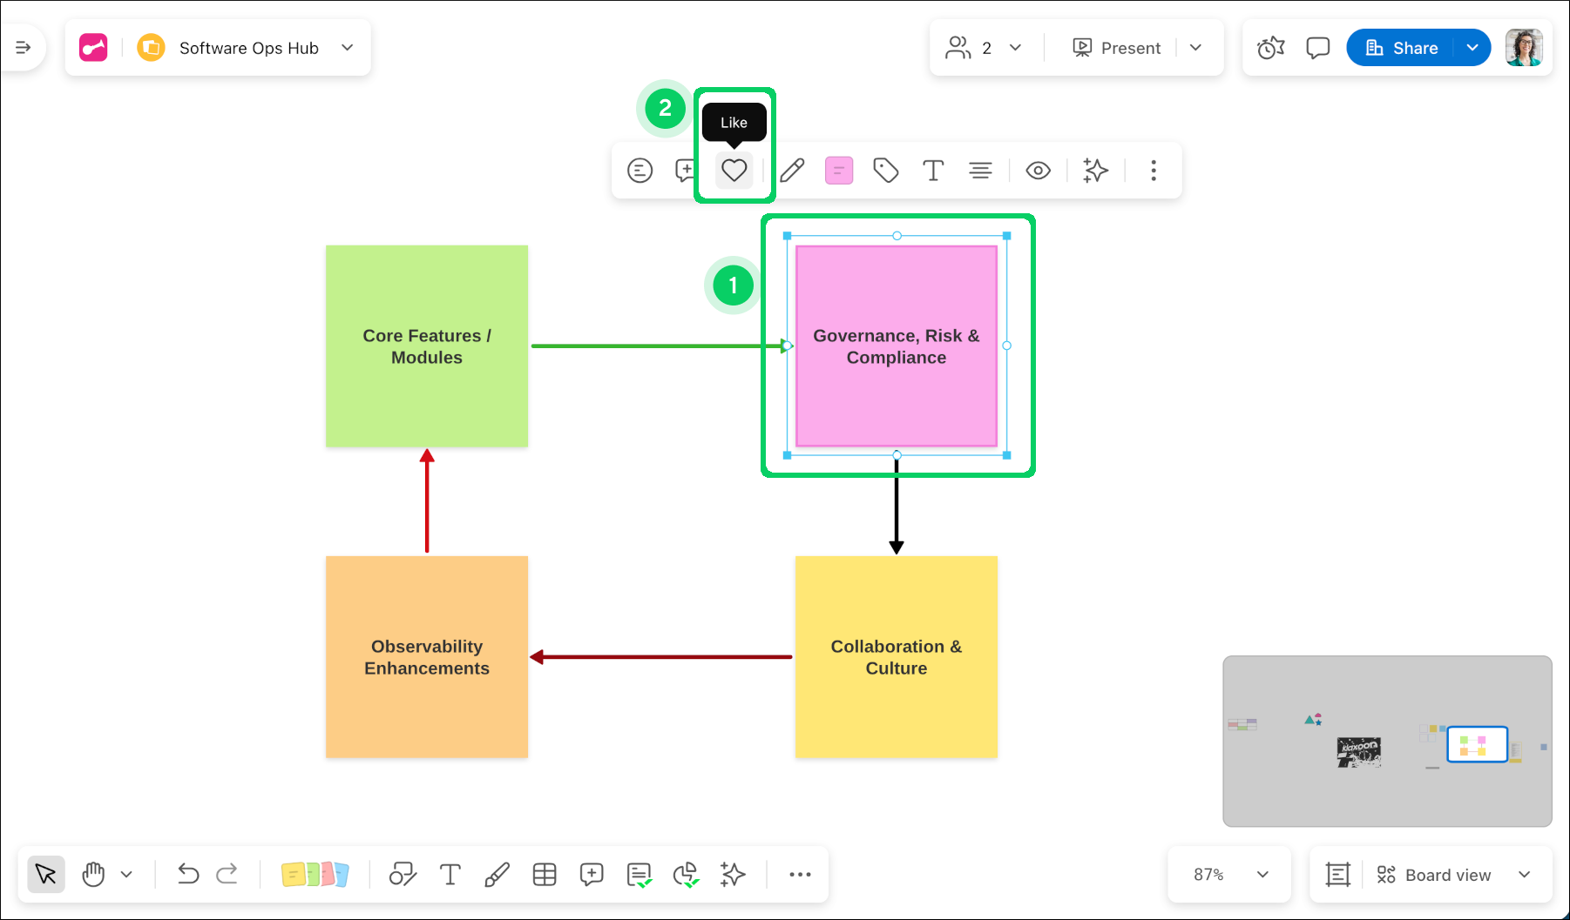Click the Like heart icon
This screenshot has height=920, width=1570.
pyautogui.click(x=734, y=171)
